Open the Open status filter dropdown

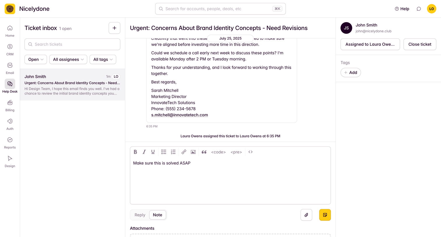(36, 59)
